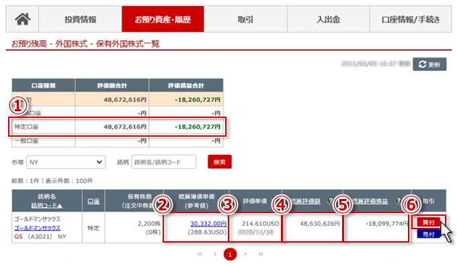
Task: Open help icon next to 概算評価額
Action: pyautogui.click(x=330, y=201)
